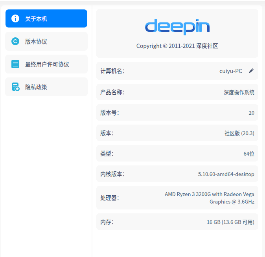Click the 计算机名 label
The width and height of the screenshot is (265, 257).
112,71
